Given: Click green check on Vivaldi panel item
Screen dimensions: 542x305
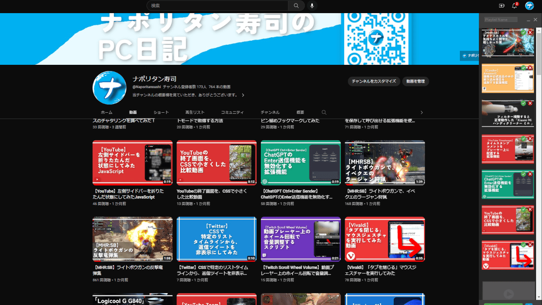Looking at the screenshot, I should click(524, 245).
